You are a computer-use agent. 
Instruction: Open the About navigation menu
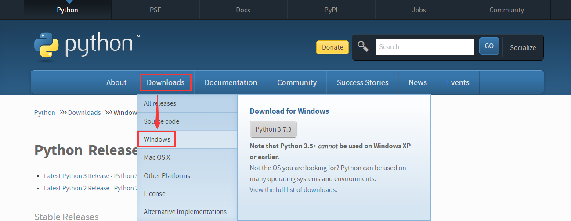(116, 82)
